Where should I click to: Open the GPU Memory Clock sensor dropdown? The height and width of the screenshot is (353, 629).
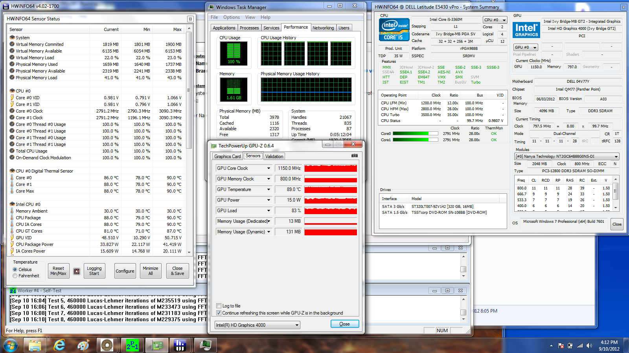[x=269, y=179]
